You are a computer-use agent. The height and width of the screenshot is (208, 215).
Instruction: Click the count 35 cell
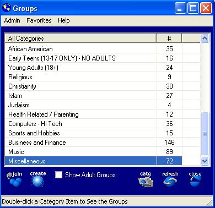[x=169, y=49]
